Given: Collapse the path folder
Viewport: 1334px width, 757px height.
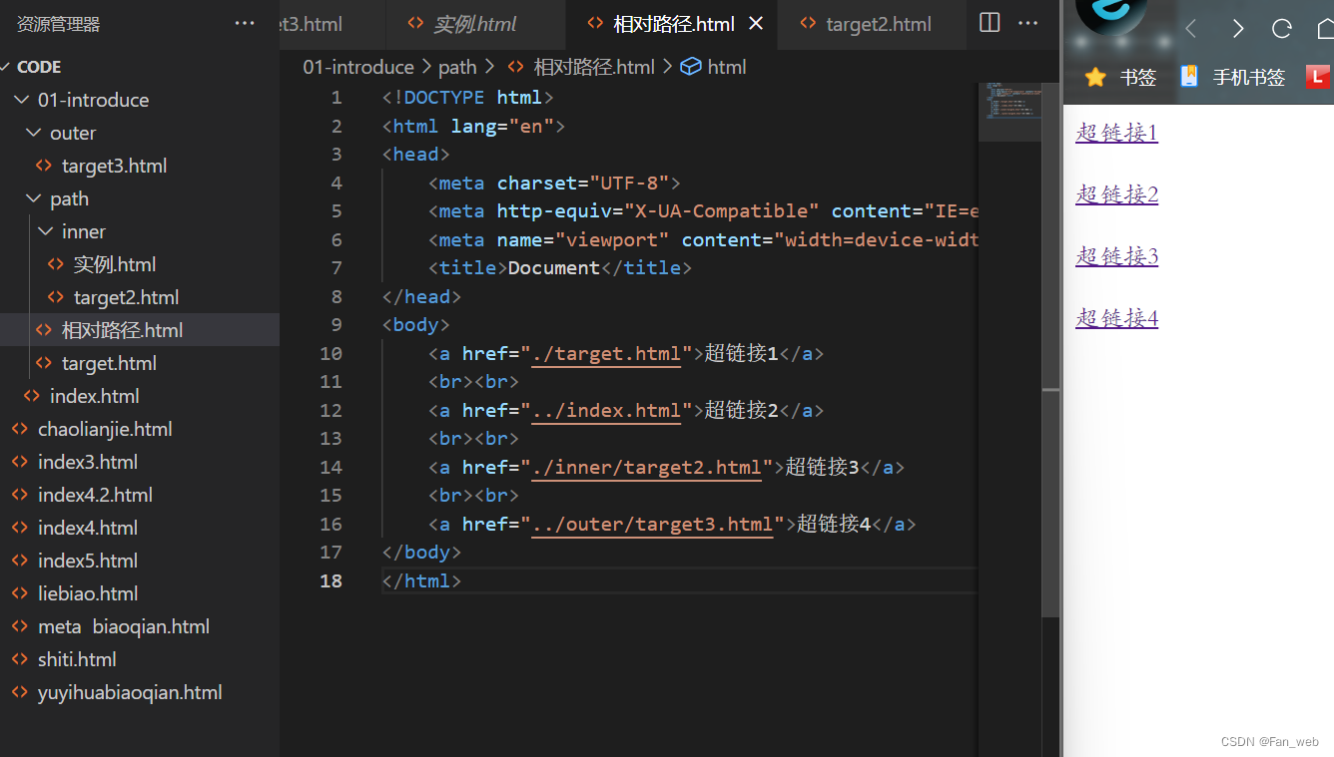Looking at the screenshot, I should coord(69,198).
